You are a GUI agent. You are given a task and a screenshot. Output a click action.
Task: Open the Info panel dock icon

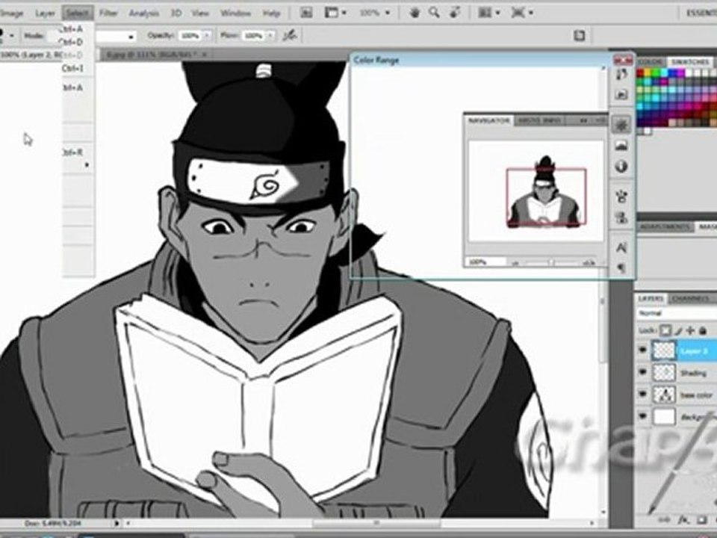click(x=621, y=166)
